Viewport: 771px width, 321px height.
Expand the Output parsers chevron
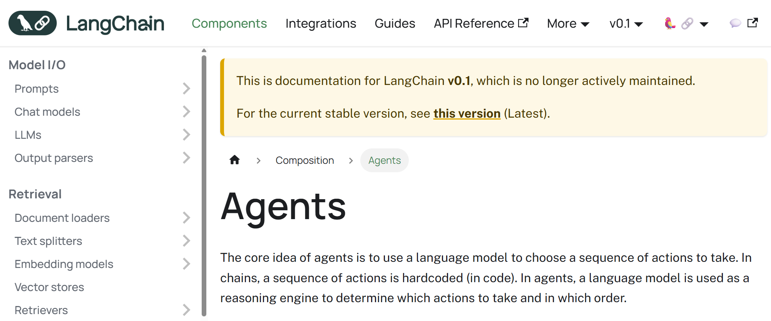coord(186,158)
